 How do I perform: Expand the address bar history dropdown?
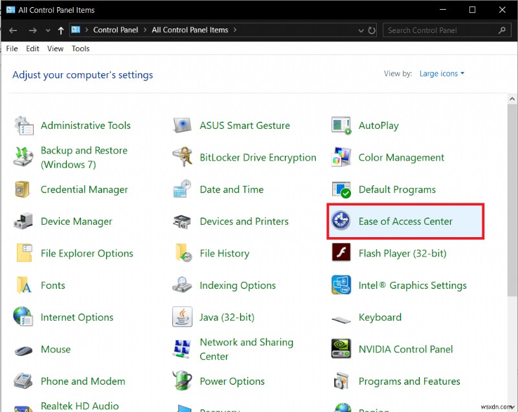tap(361, 30)
